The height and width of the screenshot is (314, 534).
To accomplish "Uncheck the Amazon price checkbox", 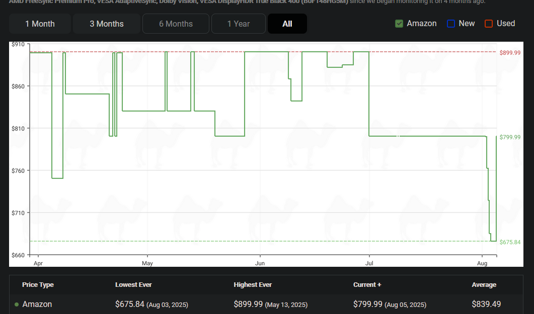I will [x=399, y=24].
